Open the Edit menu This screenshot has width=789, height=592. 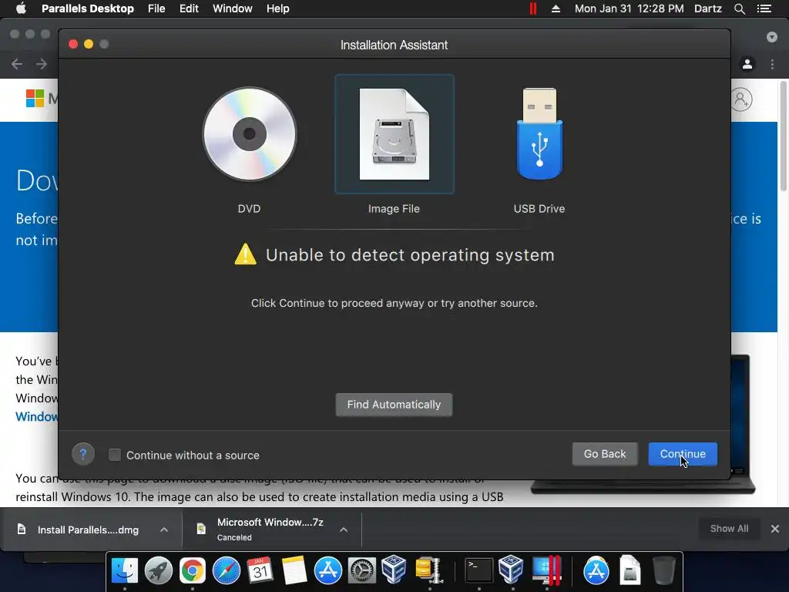click(189, 8)
